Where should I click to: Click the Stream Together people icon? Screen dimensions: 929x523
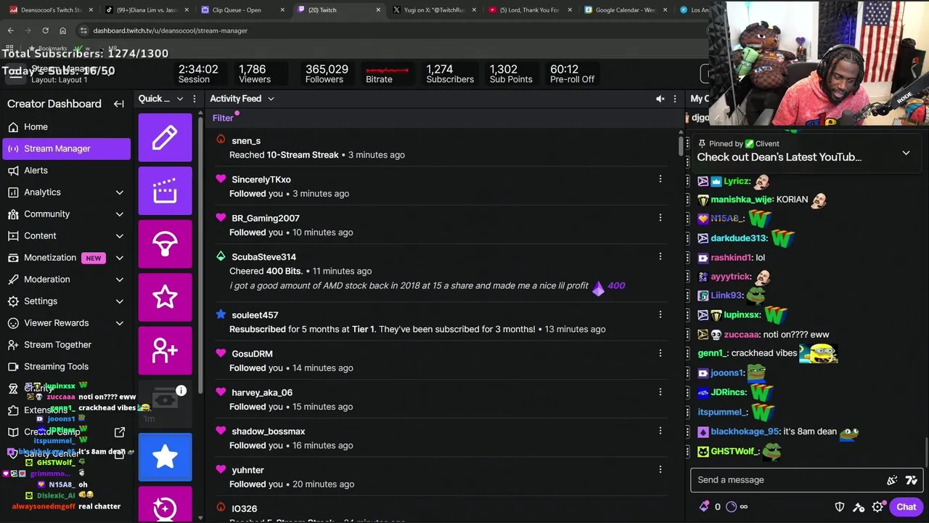coord(13,344)
